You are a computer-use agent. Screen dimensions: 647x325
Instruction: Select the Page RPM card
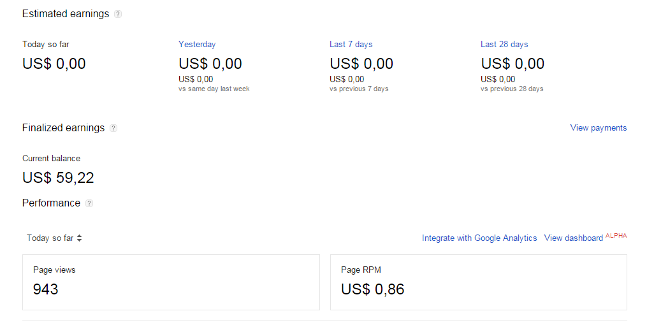click(478, 282)
